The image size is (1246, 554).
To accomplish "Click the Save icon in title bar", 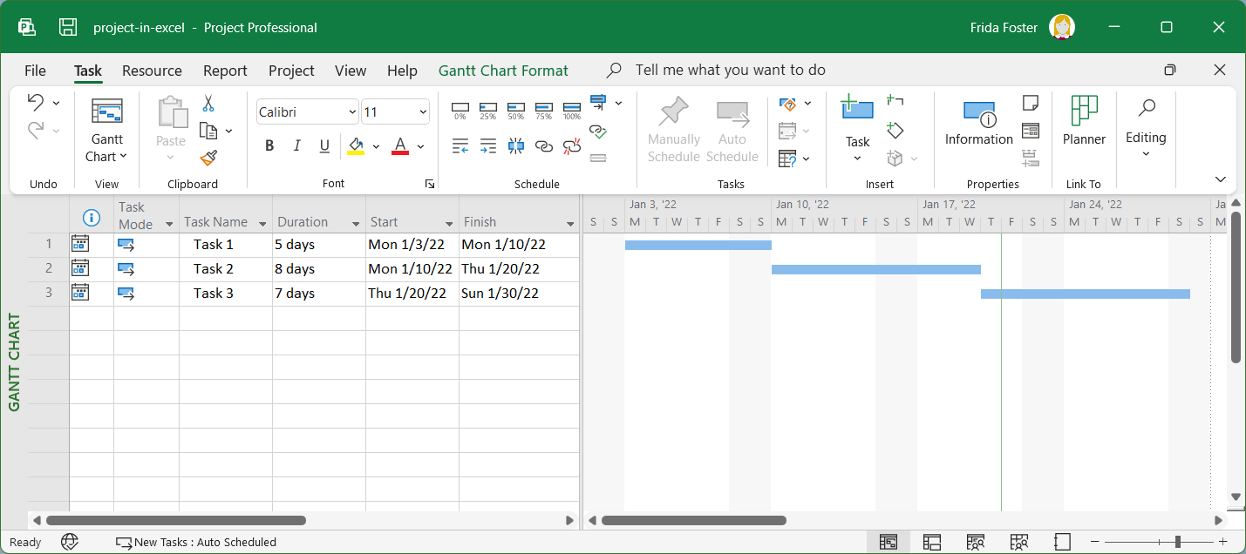I will 68,27.
